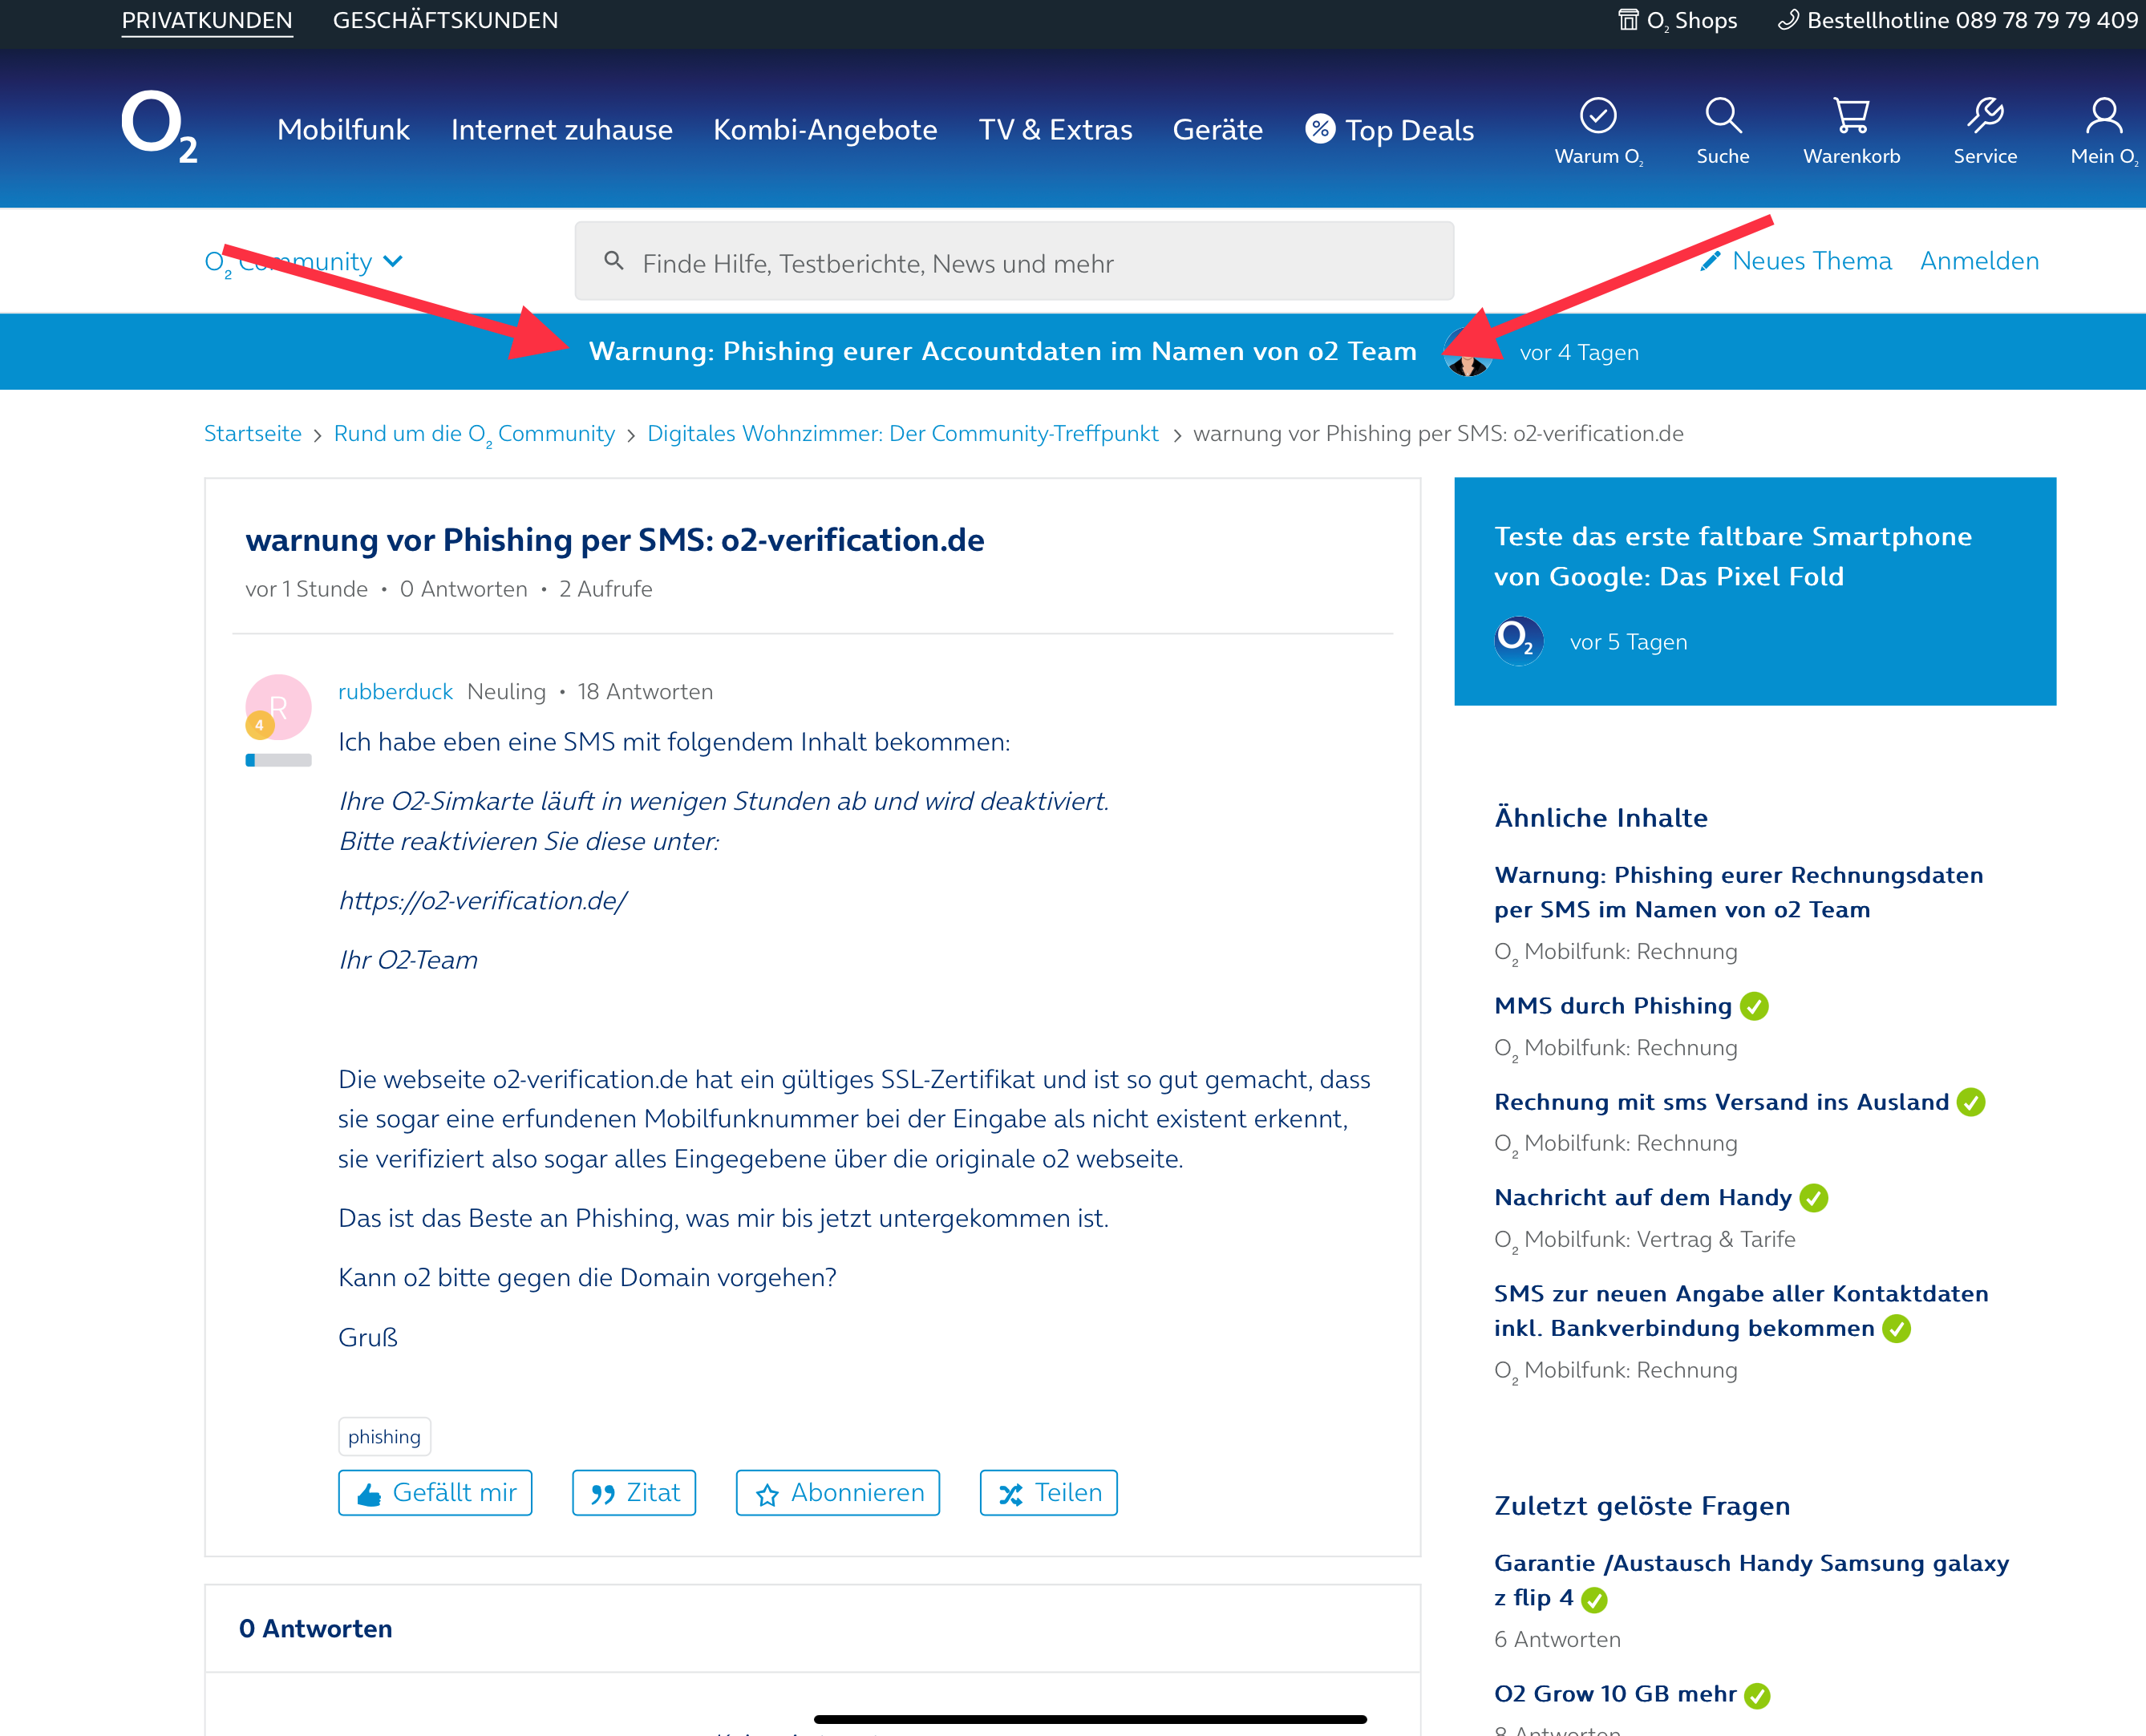Click solved checkmark beside Rechnung mit sms Versand
This screenshot has width=2146, height=1736.
point(1970,1102)
